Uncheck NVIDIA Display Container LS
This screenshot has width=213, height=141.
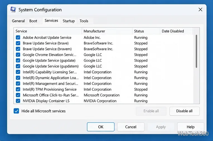pos(18,101)
